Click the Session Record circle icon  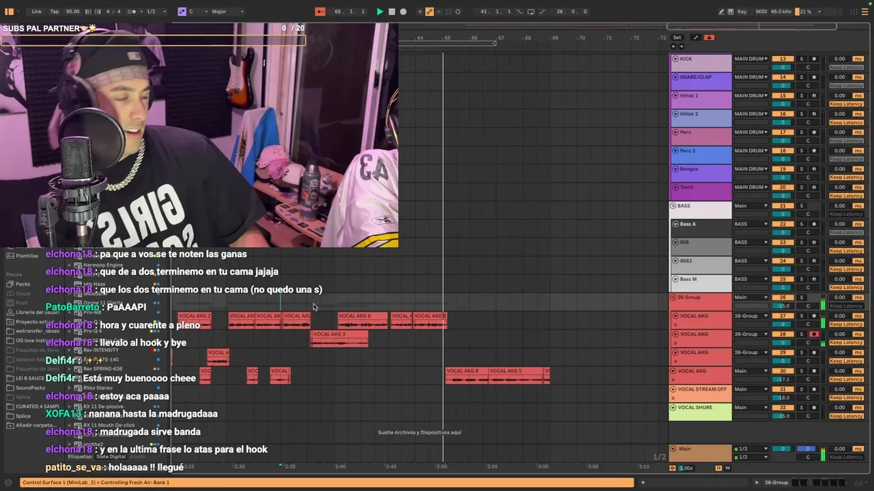[457, 12]
